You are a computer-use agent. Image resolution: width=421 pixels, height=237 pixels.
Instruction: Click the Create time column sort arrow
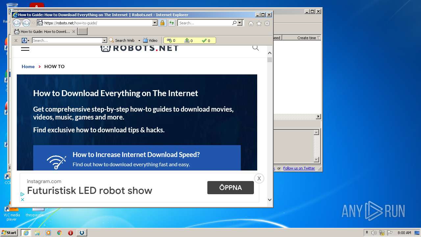click(x=318, y=38)
